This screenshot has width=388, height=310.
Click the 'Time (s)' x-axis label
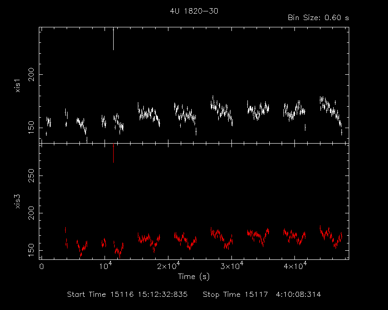[194, 276]
